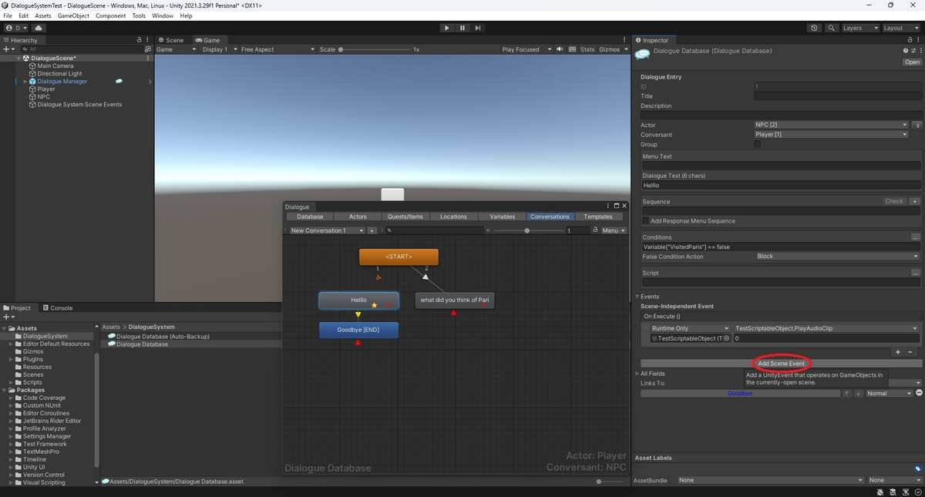Open the account dropdown in the toolbar
Screen dimensions: 925x497
click(16, 28)
